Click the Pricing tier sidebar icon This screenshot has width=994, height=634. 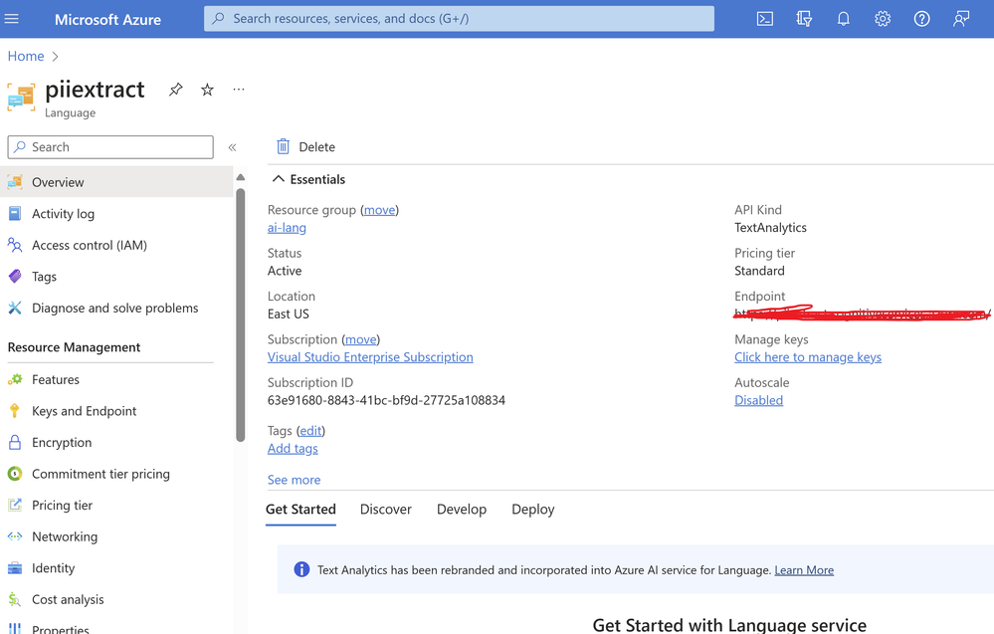[15, 506]
